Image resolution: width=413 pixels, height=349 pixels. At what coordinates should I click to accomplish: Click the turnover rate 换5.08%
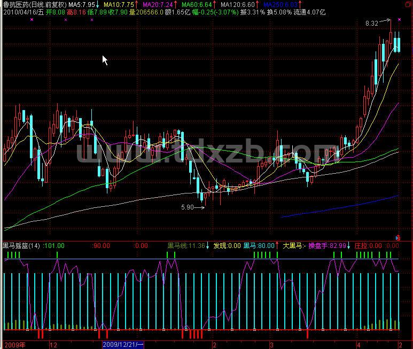point(279,12)
